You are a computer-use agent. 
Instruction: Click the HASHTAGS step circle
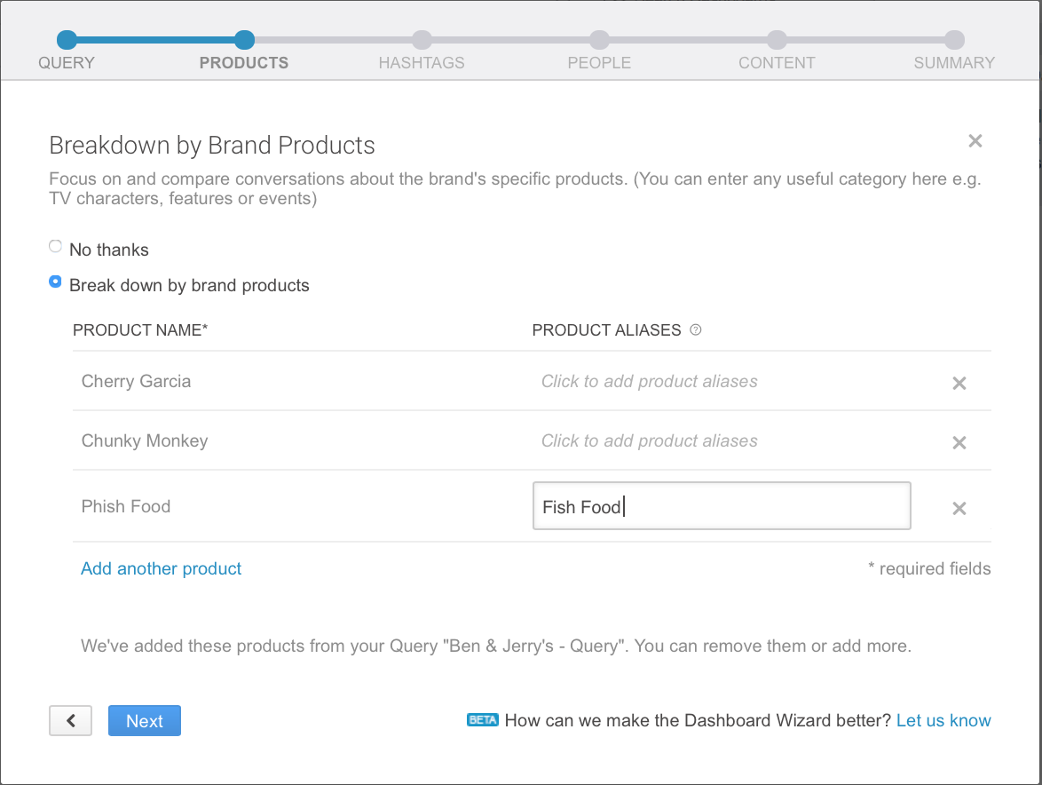click(422, 38)
